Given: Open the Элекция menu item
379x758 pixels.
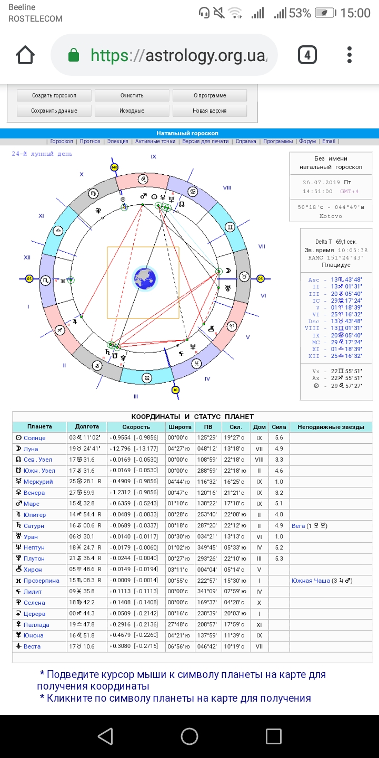Looking at the screenshot, I should [118, 142].
